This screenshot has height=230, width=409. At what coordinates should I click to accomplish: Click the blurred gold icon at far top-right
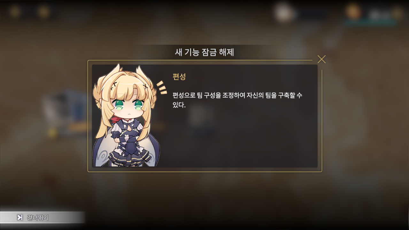click(397, 13)
